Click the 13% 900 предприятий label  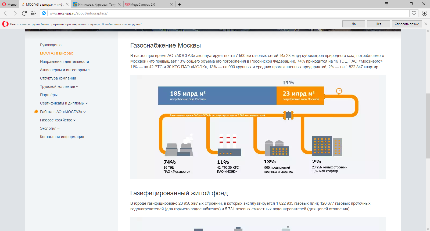(278, 166)
